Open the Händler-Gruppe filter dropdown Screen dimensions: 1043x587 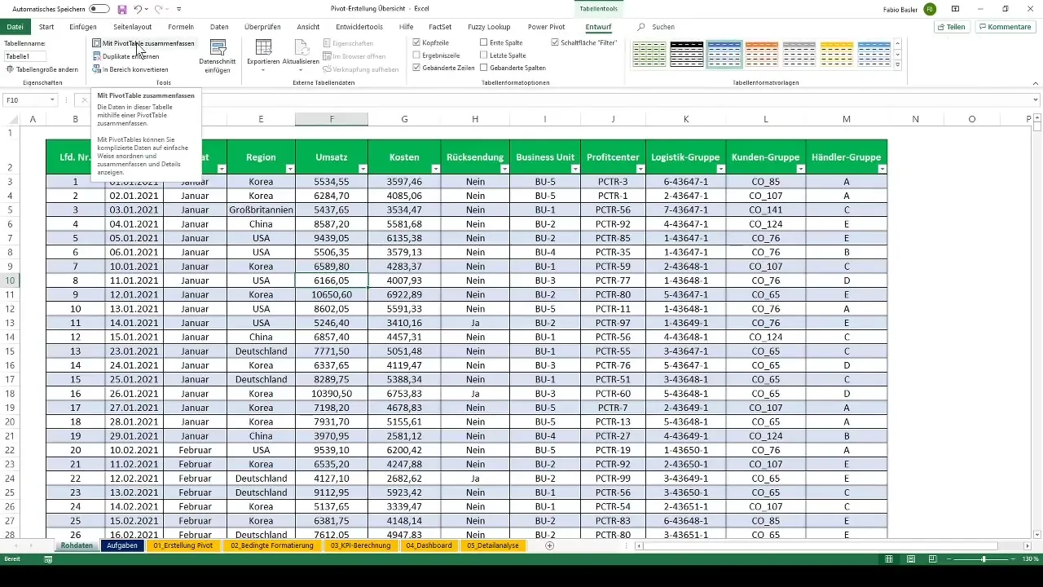pyautogui.click(x=882, y=169)
